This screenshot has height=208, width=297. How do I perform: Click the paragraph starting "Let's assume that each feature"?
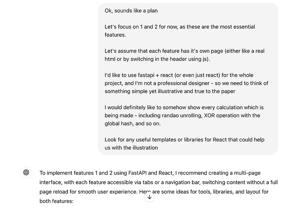(x=185, y=55)
